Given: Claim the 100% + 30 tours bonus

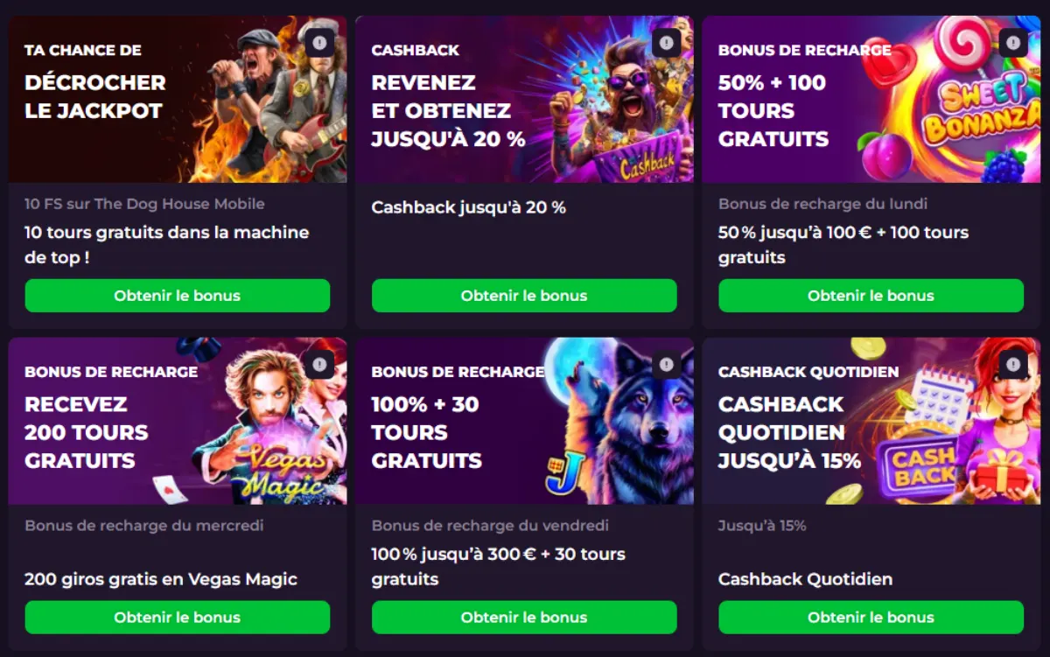Looking at the screenshot, I should click(523, 617).
